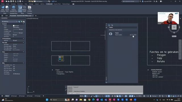Switch to the A4 formaat layout tab
The image size is (182, 102).
coord(14,96)
